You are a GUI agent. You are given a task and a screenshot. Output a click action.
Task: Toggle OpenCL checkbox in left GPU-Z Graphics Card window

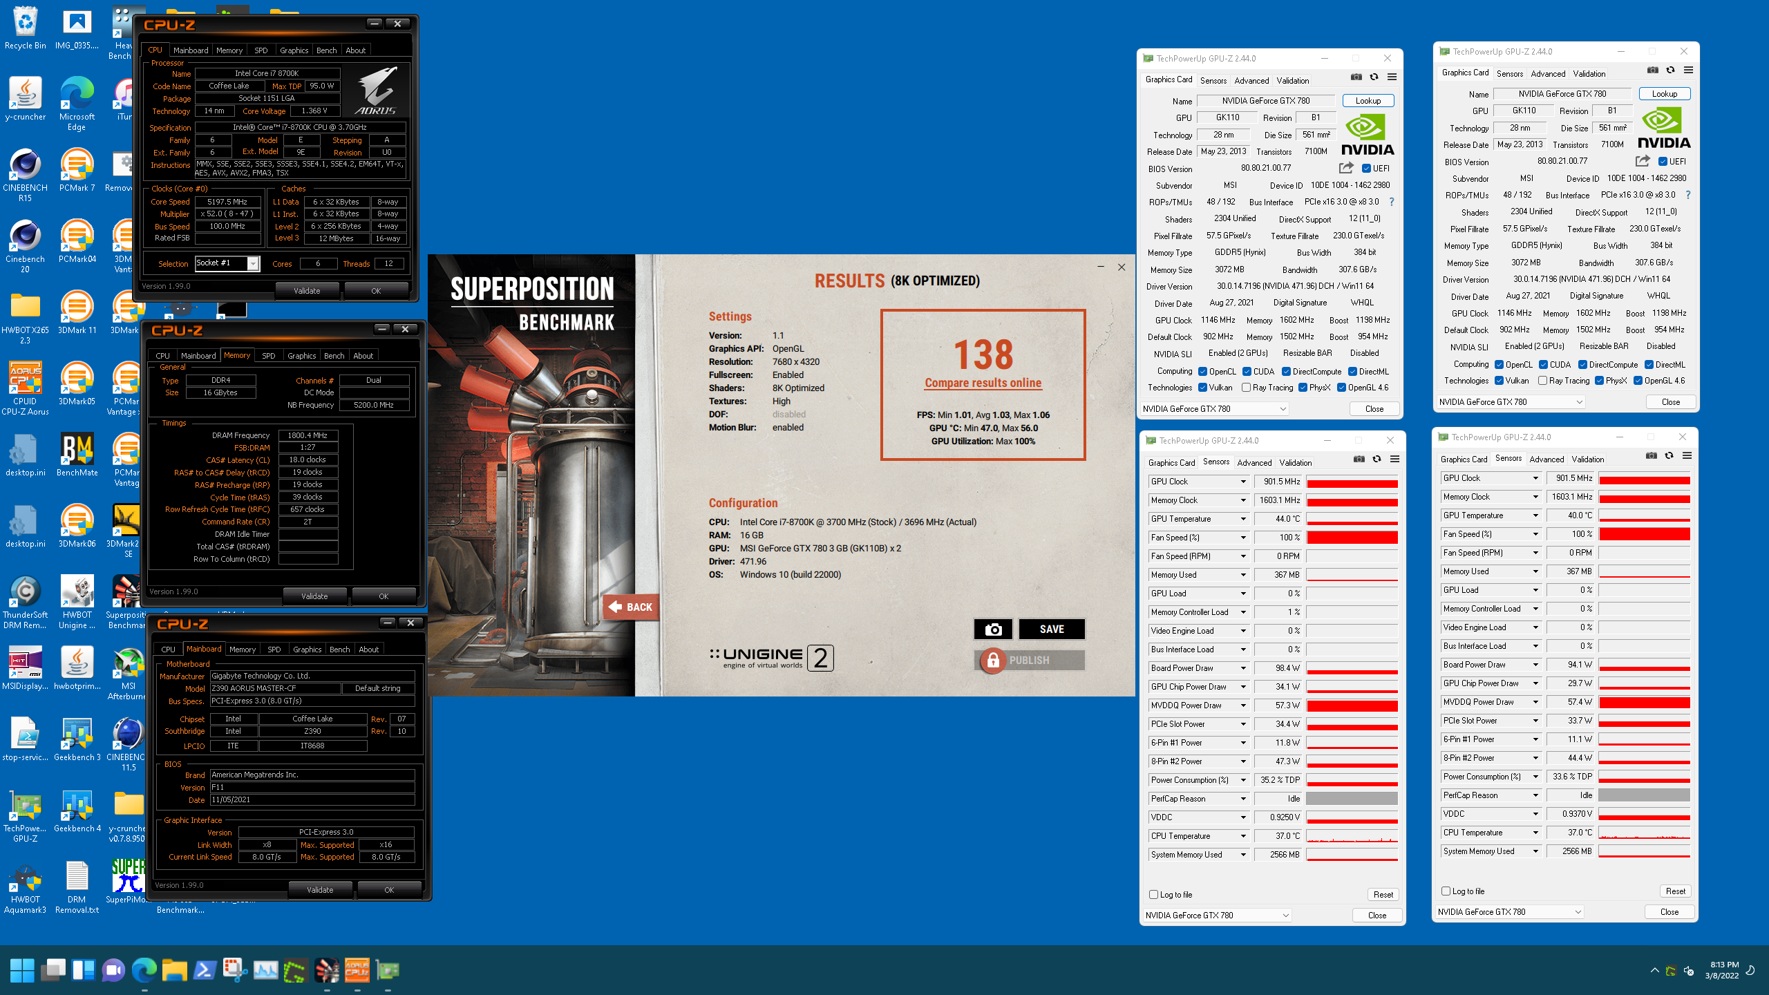pos(1202,371)
